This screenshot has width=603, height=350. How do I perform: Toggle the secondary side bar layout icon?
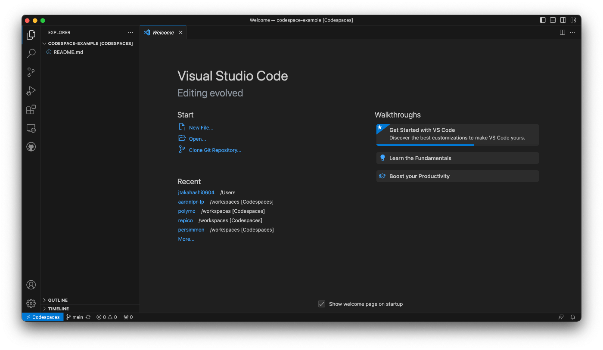[563, 20]
